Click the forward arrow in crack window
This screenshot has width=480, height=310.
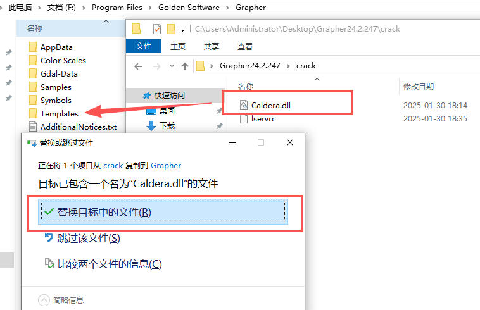(x=157, y=66)
